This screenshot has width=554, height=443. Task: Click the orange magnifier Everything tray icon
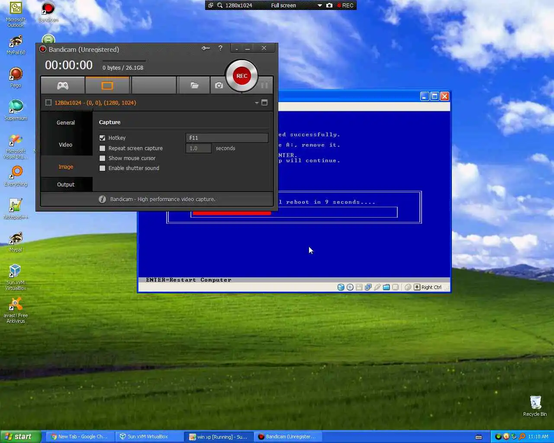click(522, 437)
